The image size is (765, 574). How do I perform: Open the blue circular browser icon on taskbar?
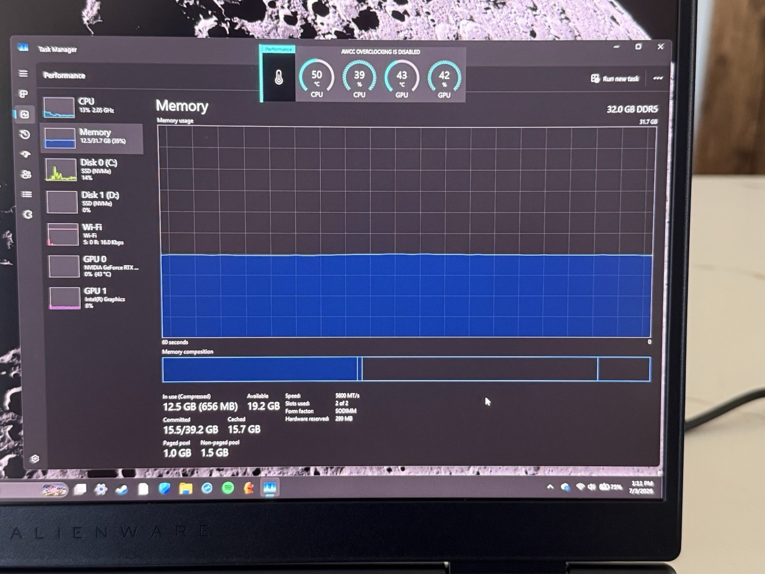click(207, 488)
